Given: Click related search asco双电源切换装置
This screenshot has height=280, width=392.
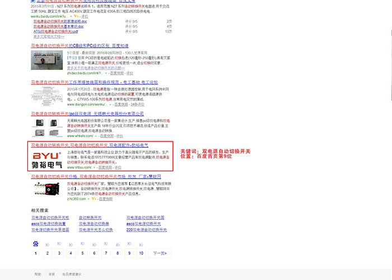Looking at the screenshot, I should (49, 224).
